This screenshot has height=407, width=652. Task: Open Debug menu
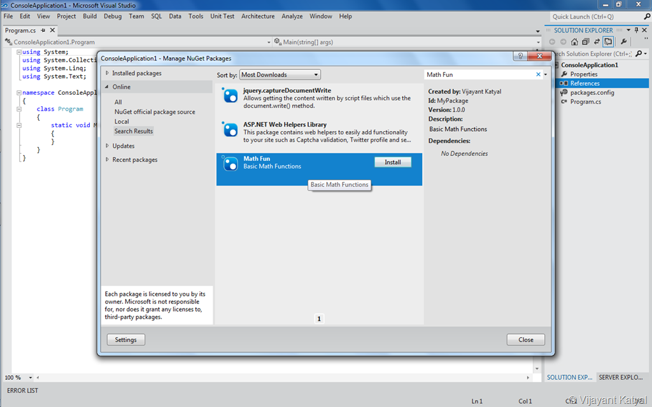(113, 16)
